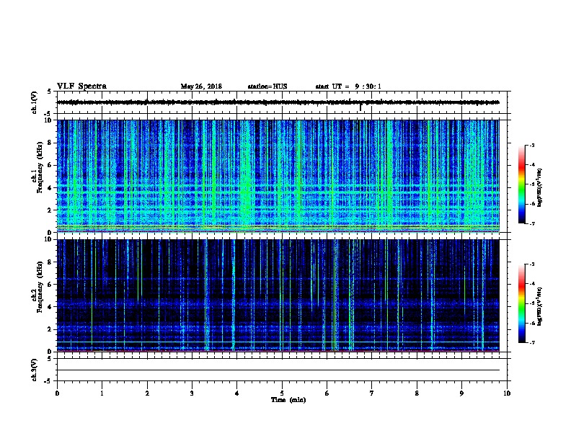
Task: Click the 'ch.1(V)' waveform axis label
Action: (35, 102)
